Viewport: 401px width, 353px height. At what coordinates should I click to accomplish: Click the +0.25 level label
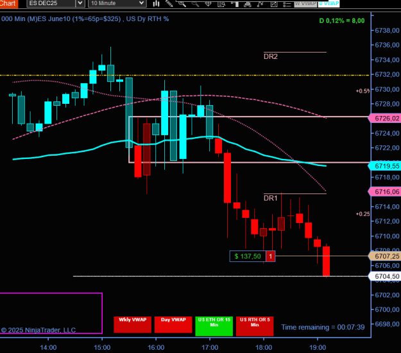pos(363,214)
